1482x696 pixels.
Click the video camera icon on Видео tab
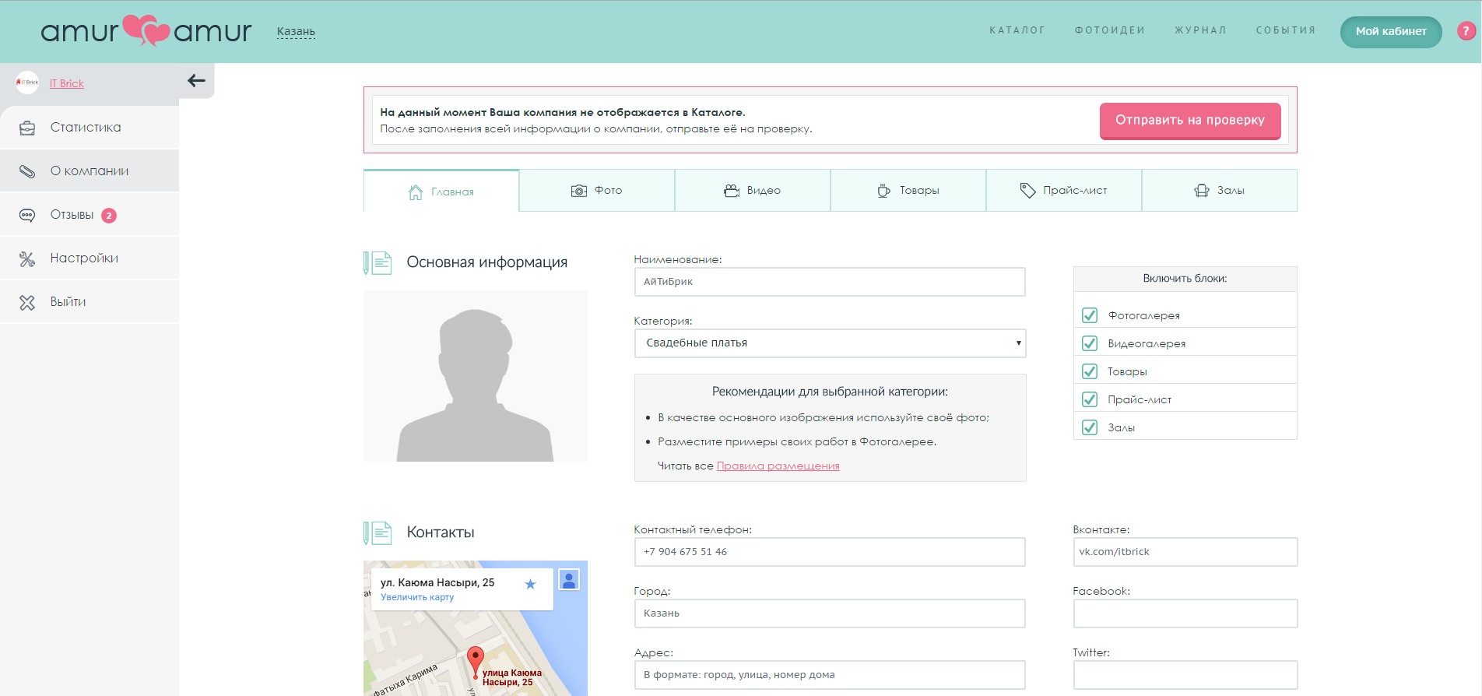tap(732, 191)
